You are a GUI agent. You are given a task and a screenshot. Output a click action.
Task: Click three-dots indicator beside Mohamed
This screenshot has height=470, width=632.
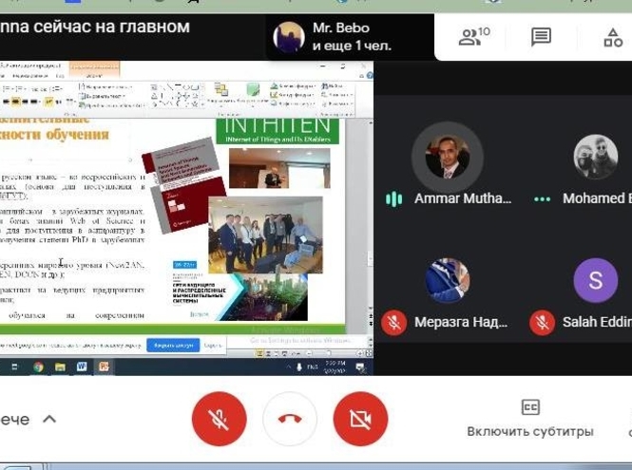pos(542,199)
